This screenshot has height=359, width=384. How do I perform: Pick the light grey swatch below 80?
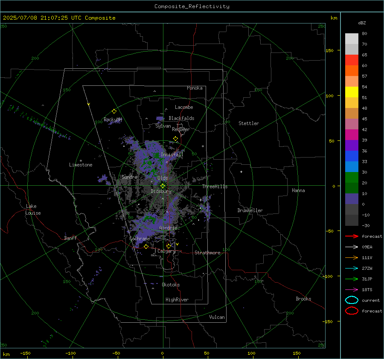[x=352, y=38]
